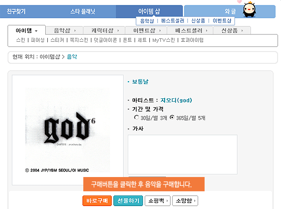Click the 바로구매 buy now button
Image resolution: width=281 pixels, height=209 pixels.
pos(97,201)
